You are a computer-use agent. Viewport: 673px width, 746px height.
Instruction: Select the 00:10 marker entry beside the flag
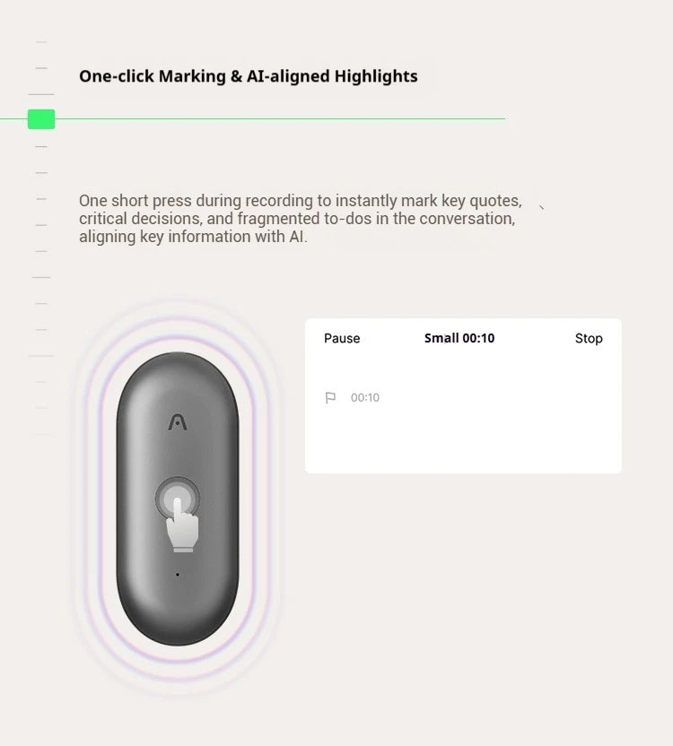click(365, 397)
